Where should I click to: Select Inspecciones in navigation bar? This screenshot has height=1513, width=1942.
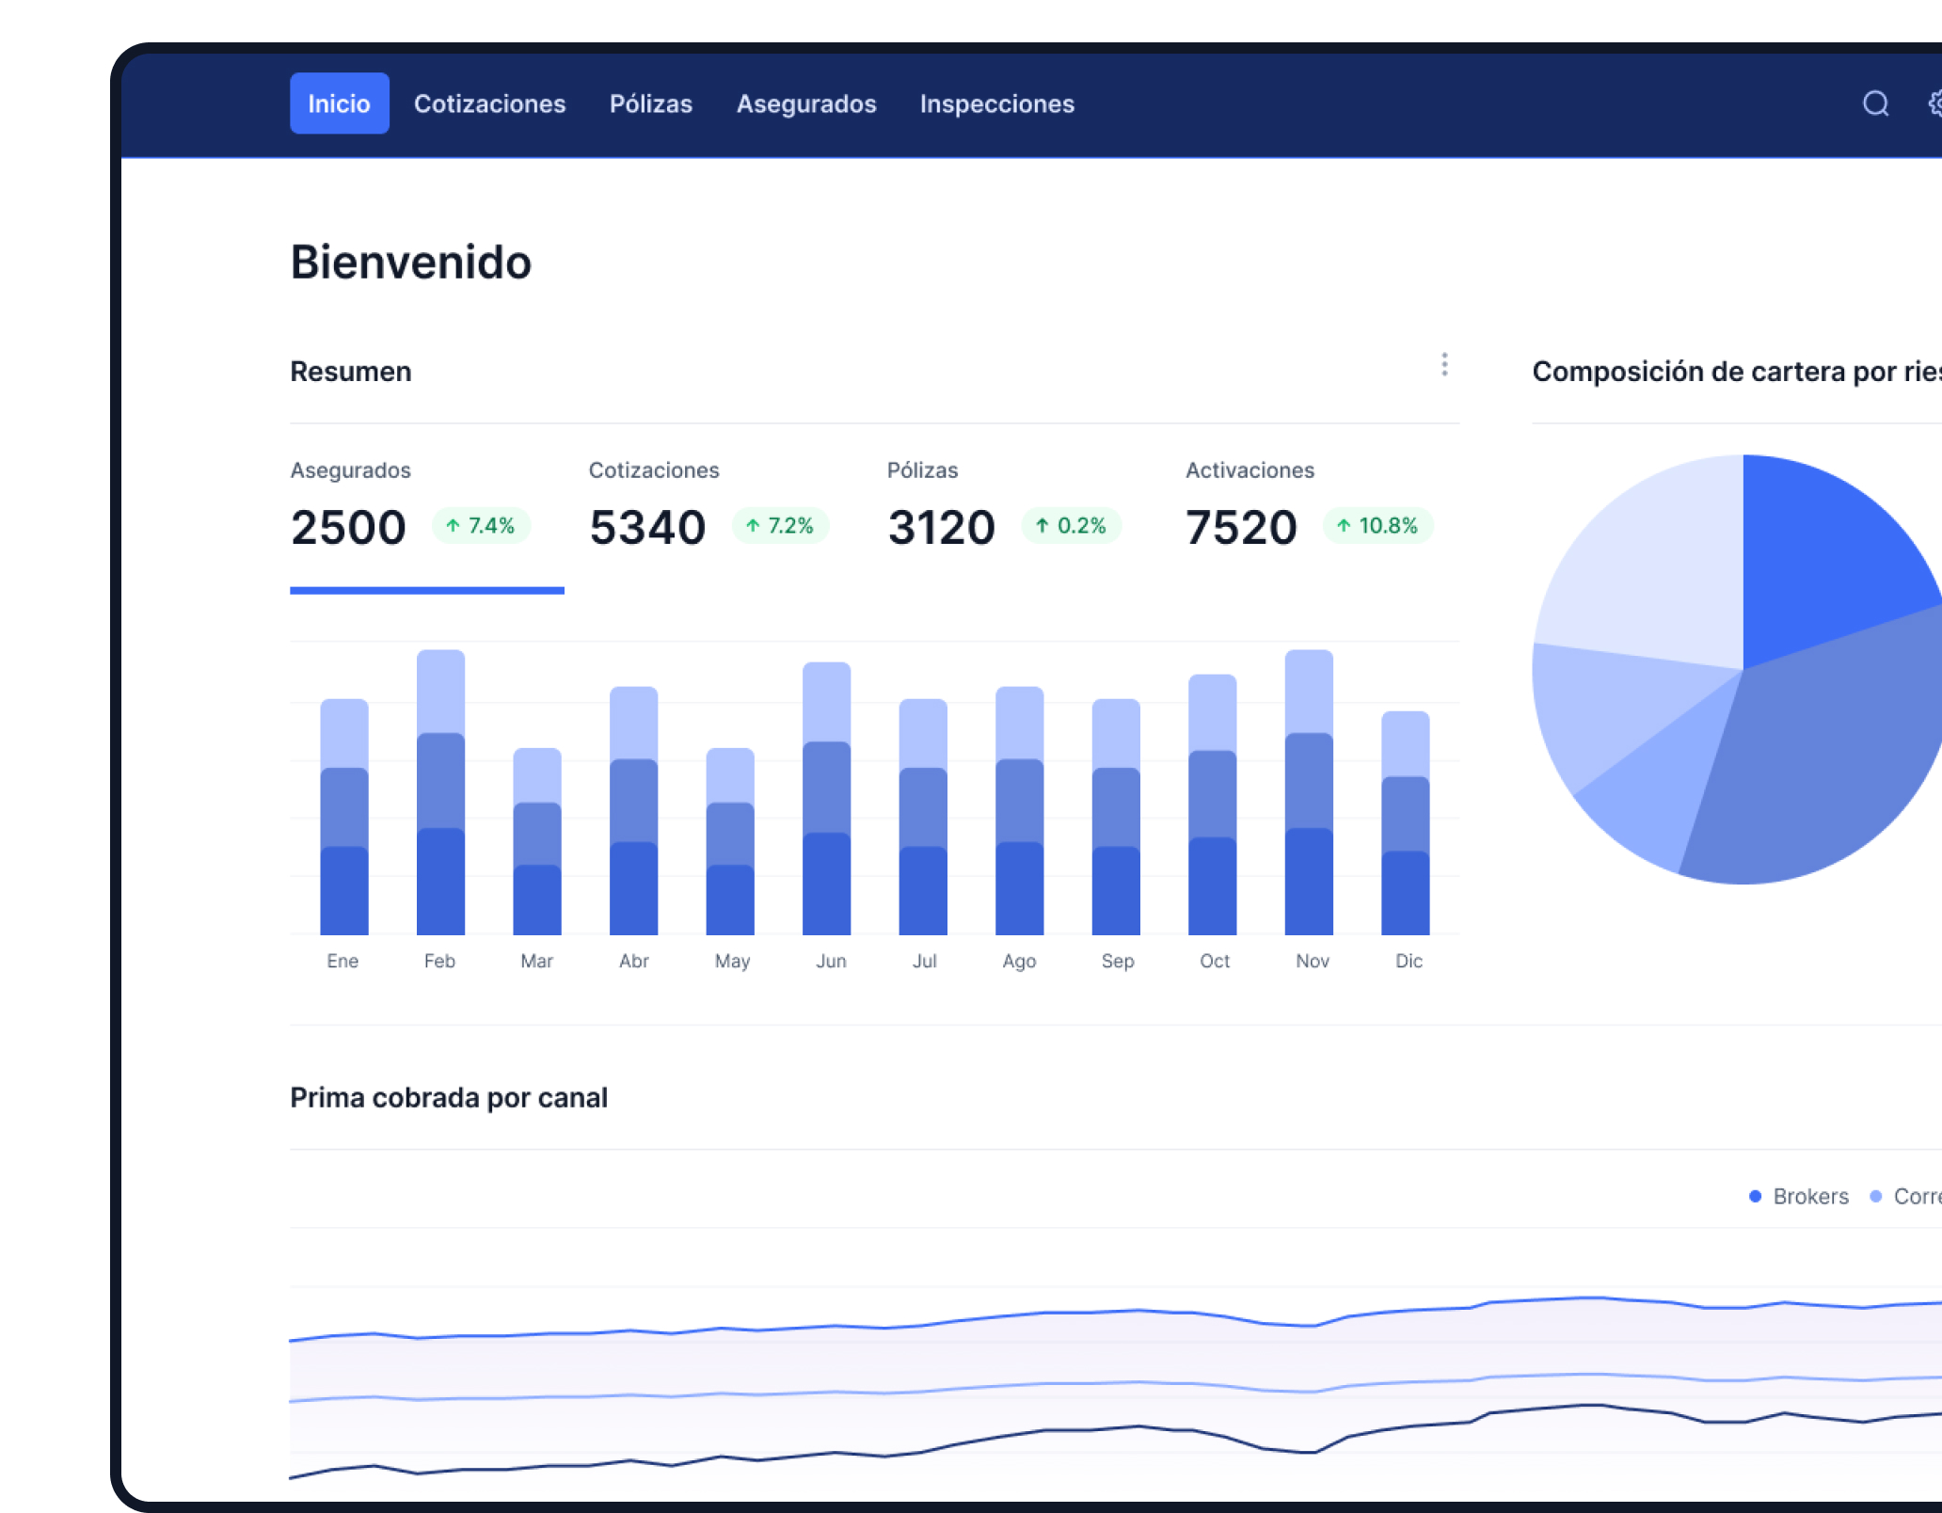(x=996, y=104)
